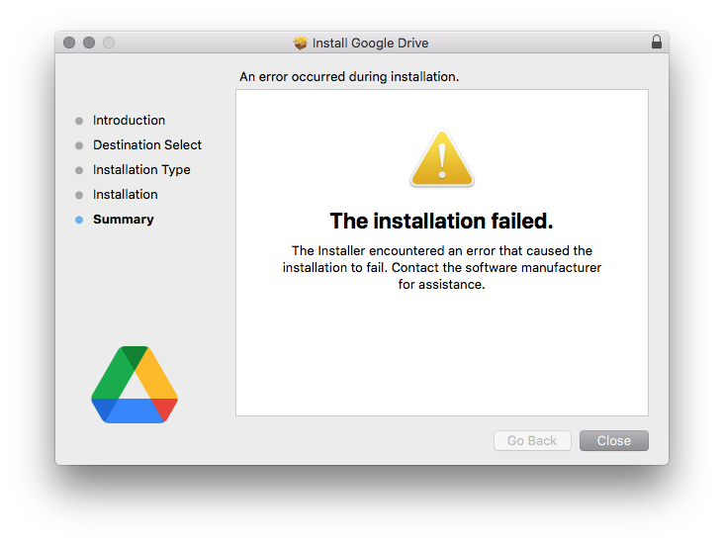Click the lock icon in title bar

click(657, 43)
